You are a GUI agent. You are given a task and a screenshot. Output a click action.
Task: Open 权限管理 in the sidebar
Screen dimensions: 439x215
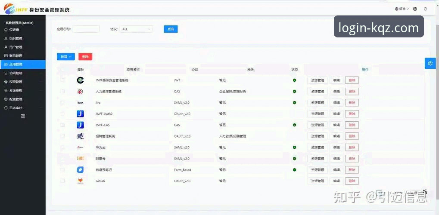(23, 82)
